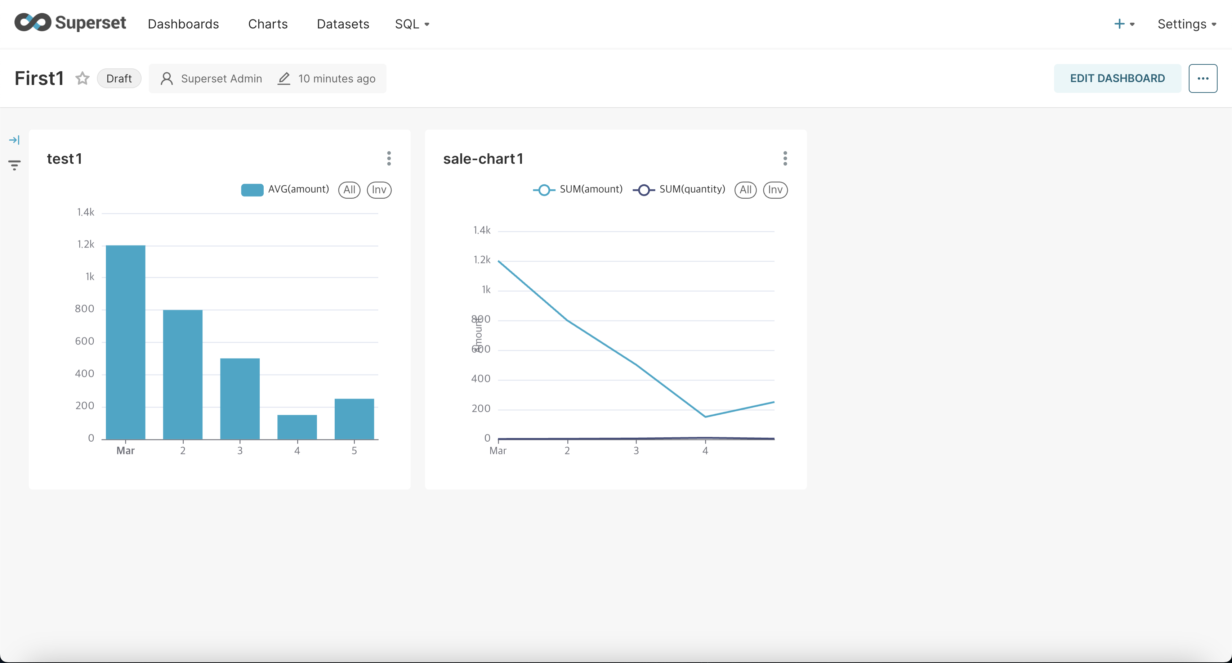Viewport: 1232px width, 663px height.
Task: Star First1 dashboard as favorite
Action: pos(82,78)
